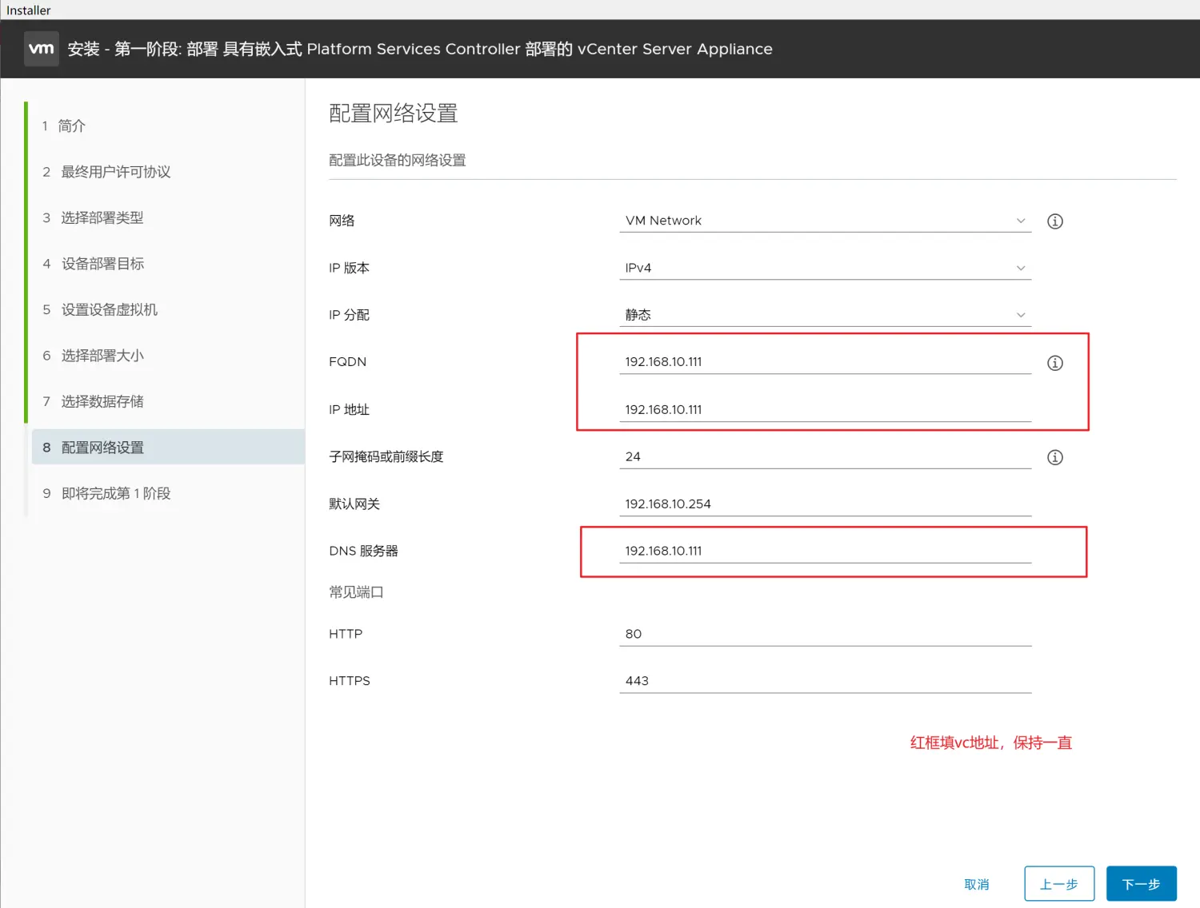
Task: Click into the IP 地址 input field
Action: click(825, 409)
